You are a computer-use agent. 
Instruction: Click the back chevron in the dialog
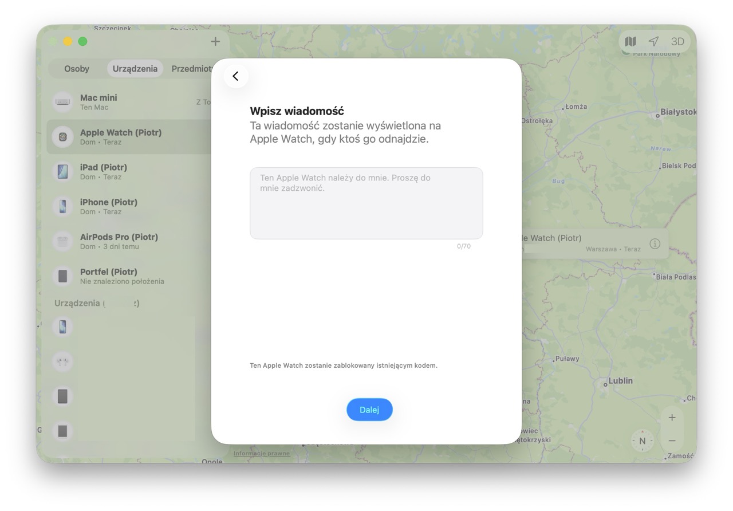(235, 76)
